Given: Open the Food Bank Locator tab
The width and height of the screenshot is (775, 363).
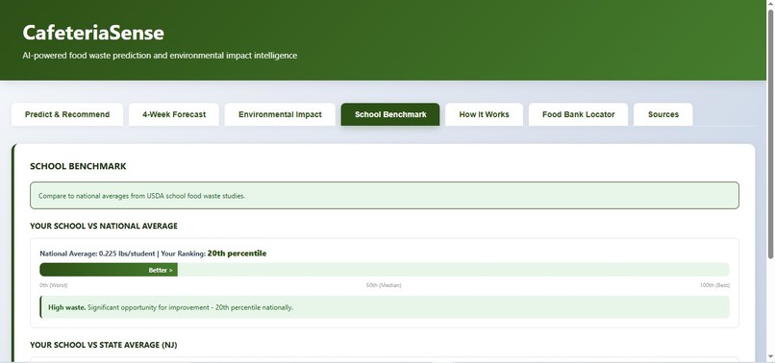Looking at the screenshot, I should click(578, 114).
